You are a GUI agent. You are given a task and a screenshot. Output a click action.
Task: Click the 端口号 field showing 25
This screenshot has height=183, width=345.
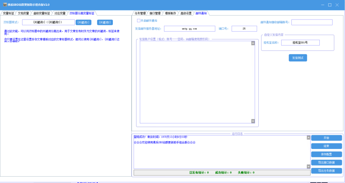244,29
